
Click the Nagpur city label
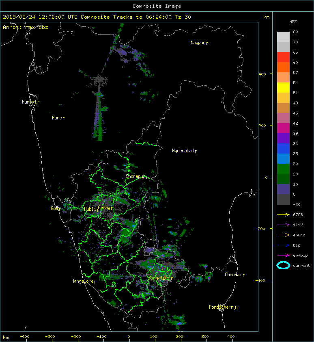coord(198,43)
